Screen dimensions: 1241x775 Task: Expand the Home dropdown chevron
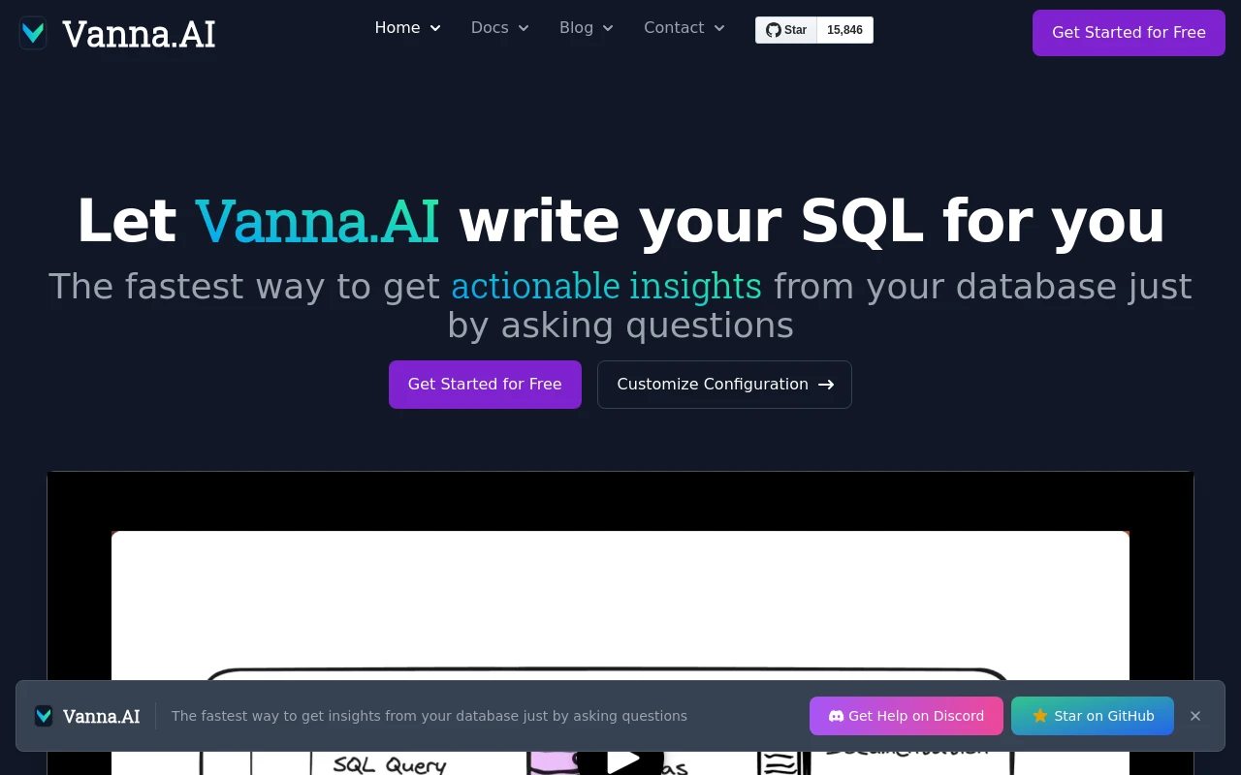(x=434, y=28)
